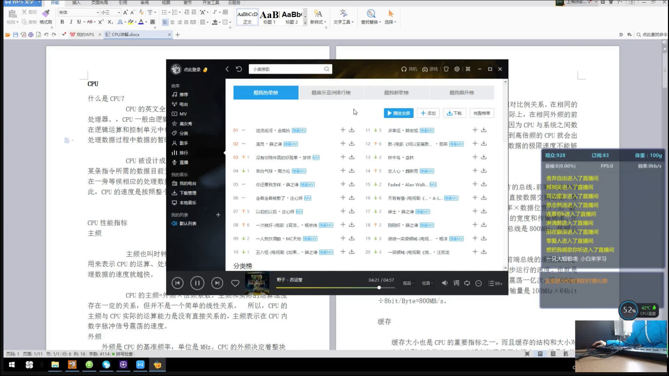Open the 游戏 games entry
669x376 pixels.
pos(430,69)
